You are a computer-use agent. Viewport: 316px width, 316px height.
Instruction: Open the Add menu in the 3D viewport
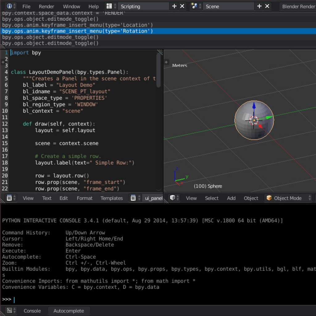231,198
